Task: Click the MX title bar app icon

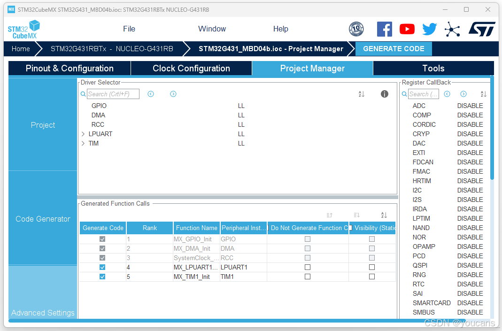Action: (x=11, y=9)
